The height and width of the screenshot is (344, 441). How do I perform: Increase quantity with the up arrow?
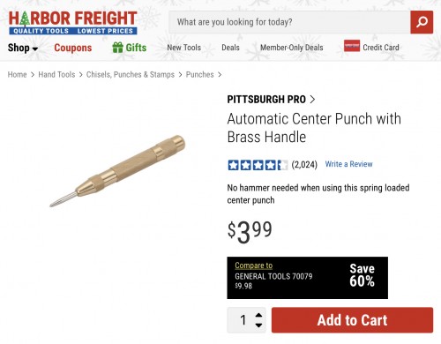tap(258, 315)
